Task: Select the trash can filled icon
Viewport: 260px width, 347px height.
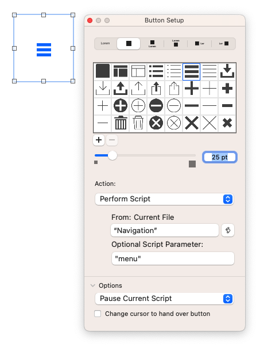Action: [121, 123]
